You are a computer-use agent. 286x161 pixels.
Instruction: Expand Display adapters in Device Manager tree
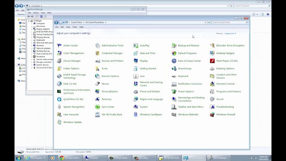pyautogui.click(x=32, y=29)
